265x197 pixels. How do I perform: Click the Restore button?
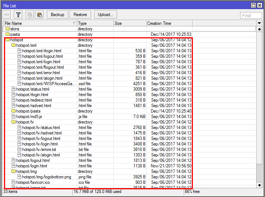click(80, 15)
